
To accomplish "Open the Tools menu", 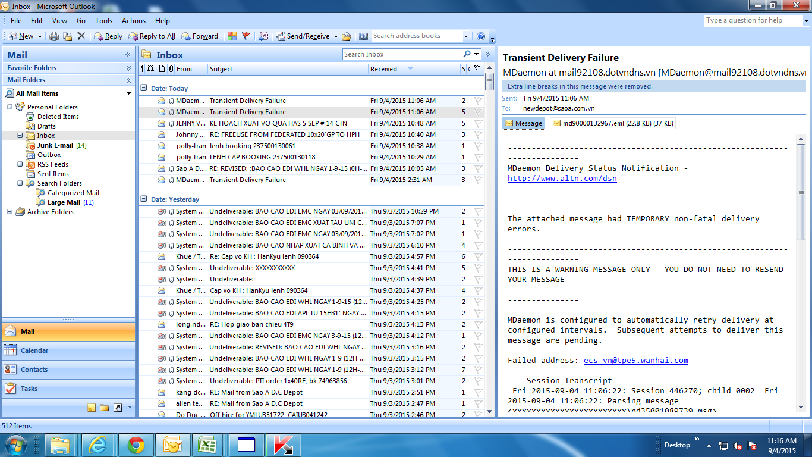I will (x=103, y=21).
